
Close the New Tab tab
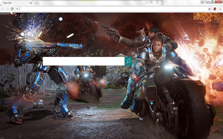point(31,3)
